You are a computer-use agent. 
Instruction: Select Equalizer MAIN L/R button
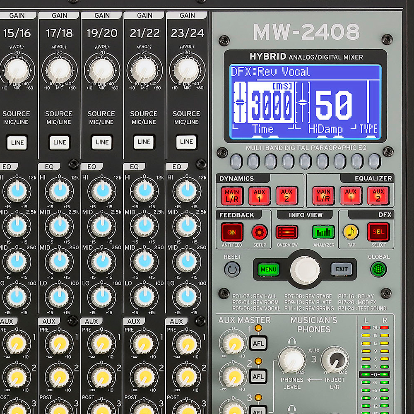point(323,196)
